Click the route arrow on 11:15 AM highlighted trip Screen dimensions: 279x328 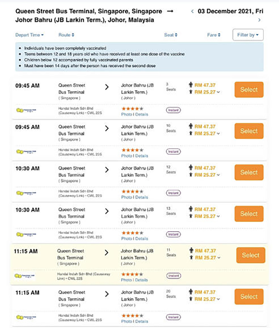tap(106, 253)
